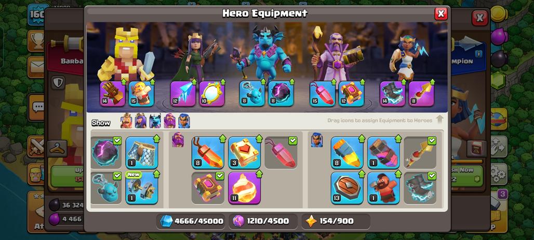
Task: Pick the Royal Gem level 3 equipment
Action: pos(244,152)
